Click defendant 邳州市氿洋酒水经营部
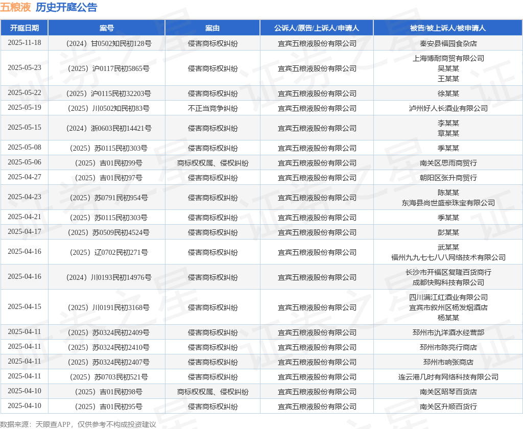 (x=448, y=332)
